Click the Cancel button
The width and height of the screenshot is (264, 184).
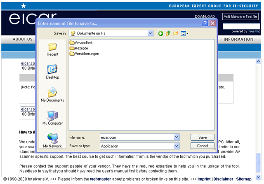203,146
